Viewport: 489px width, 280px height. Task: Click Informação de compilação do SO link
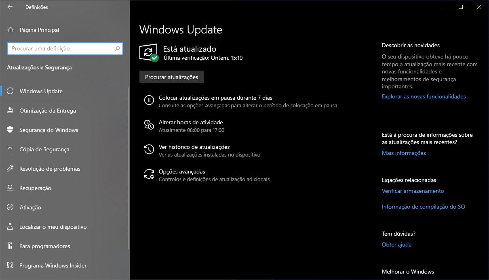click(x=424, y=207)
